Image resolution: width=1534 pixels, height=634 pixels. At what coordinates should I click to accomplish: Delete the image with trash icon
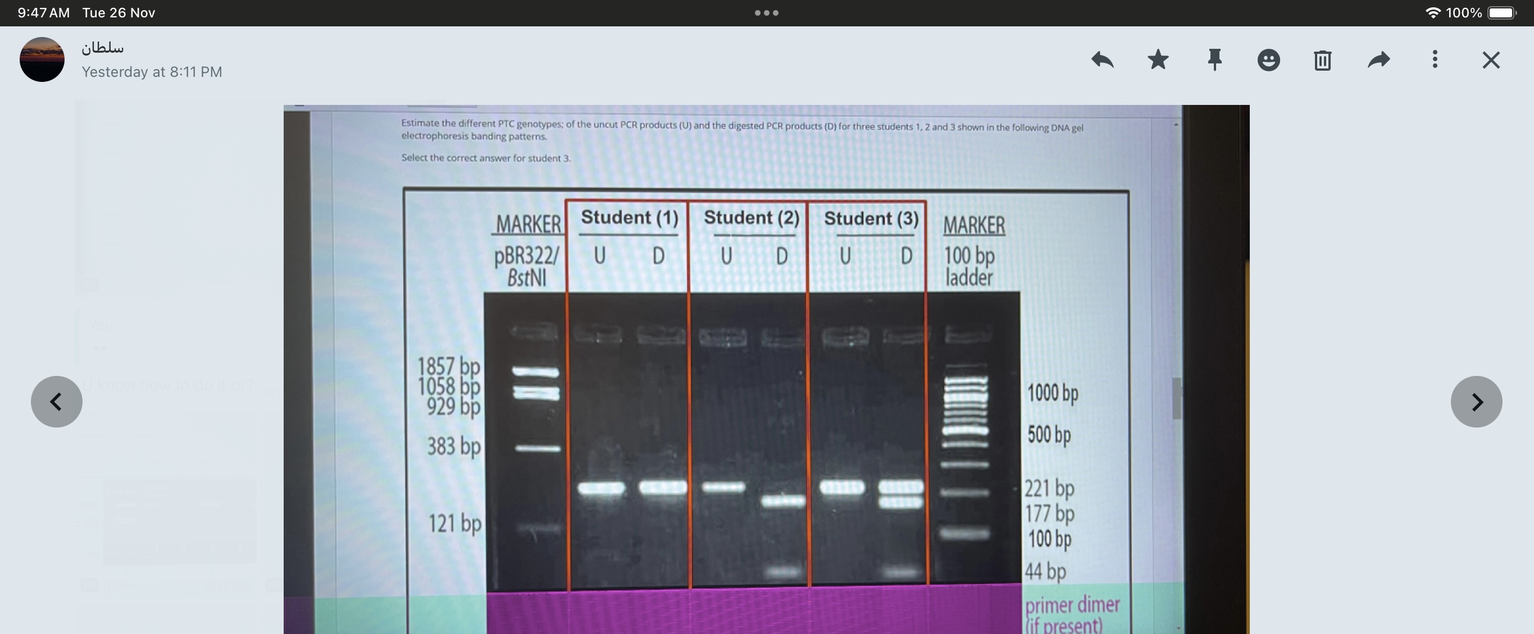coord(1323,59)
